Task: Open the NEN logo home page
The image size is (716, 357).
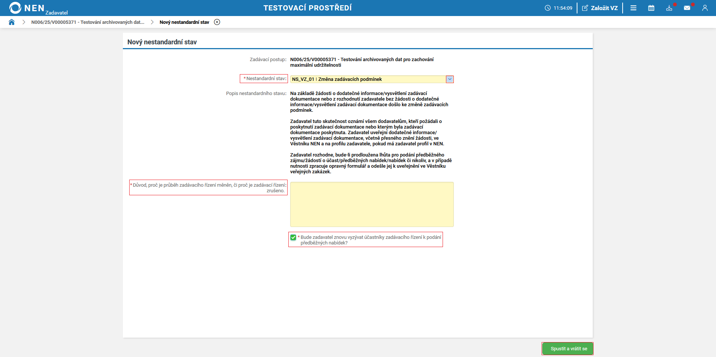Action: (x=16, y=7)
